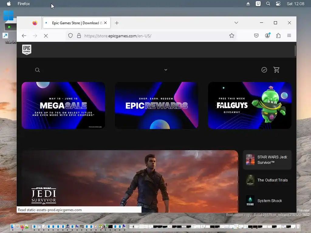Open the Epic Rewards banner

point(156,105)
